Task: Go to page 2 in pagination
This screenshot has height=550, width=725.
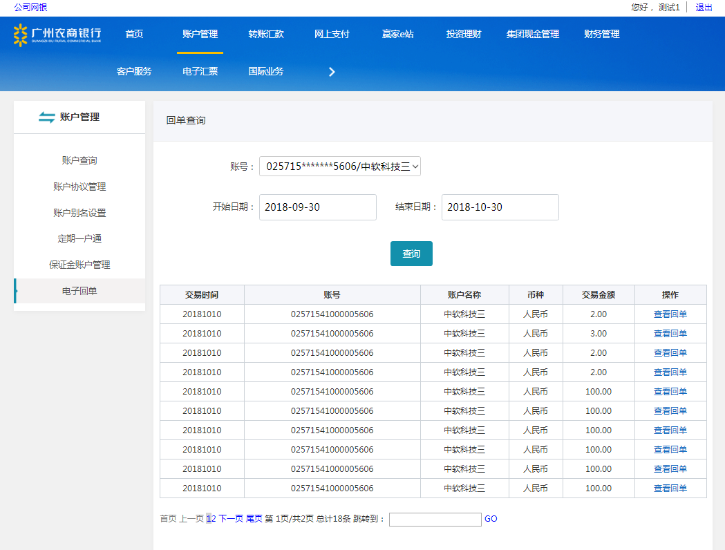Action: [x=214, y=519]
